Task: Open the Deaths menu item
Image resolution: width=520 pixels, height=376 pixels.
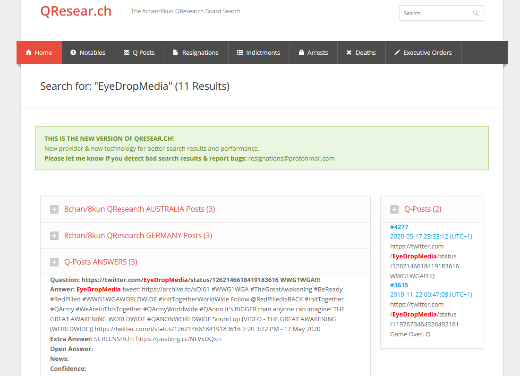Action: pos(361,53)
